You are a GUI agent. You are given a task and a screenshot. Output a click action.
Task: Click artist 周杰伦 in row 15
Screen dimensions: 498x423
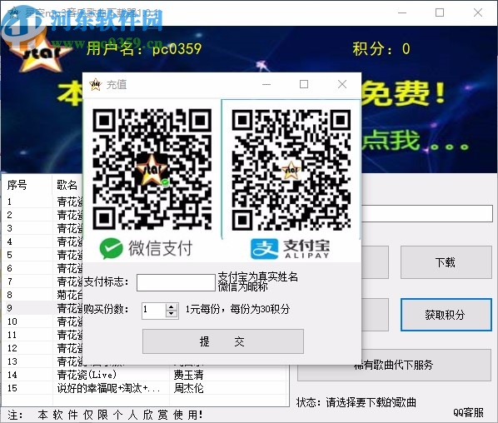point(189,388)
